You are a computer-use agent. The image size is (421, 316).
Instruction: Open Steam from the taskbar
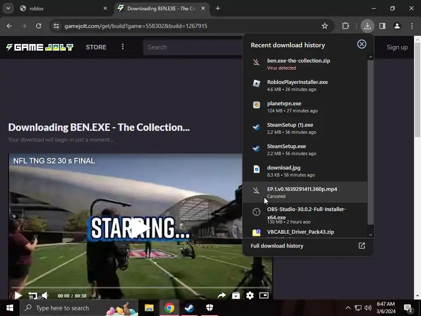click(x=189, y=308)
